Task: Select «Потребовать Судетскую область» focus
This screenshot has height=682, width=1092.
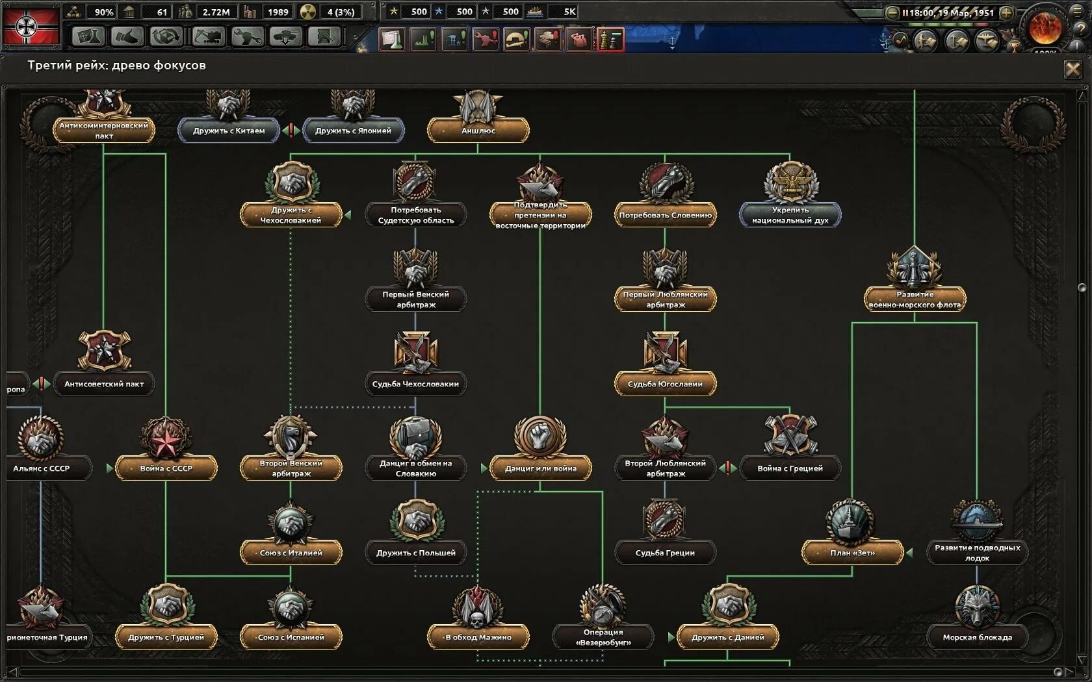Action: point(416,215)
